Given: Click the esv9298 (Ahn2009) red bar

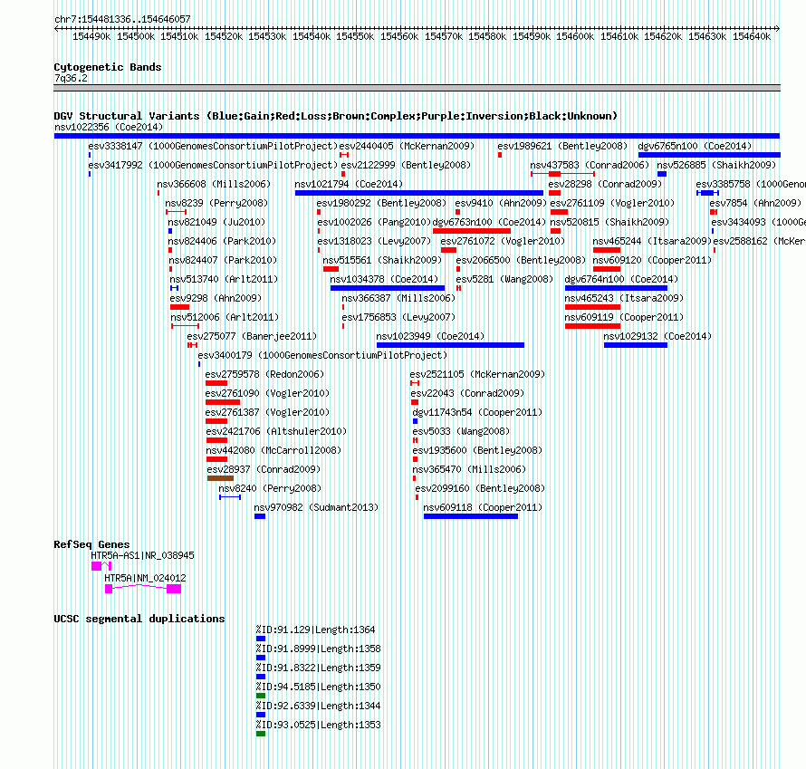Looking at the screenshot, I should click(180, 307).
